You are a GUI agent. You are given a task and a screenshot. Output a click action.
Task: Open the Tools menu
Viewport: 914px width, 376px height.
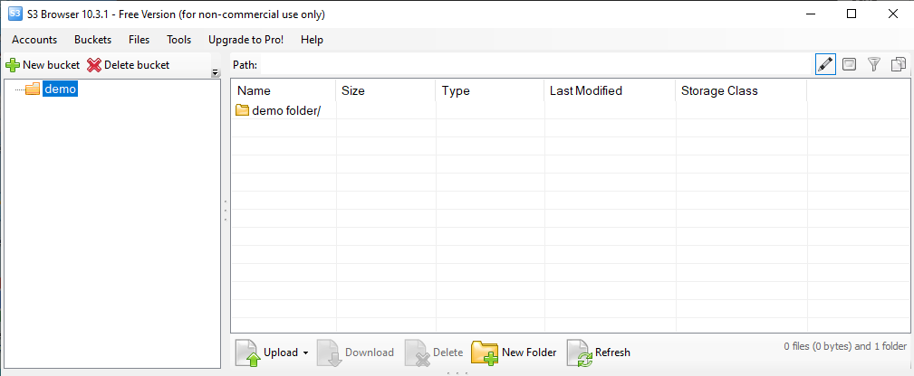pyautogui.click(x=179, y=40)
